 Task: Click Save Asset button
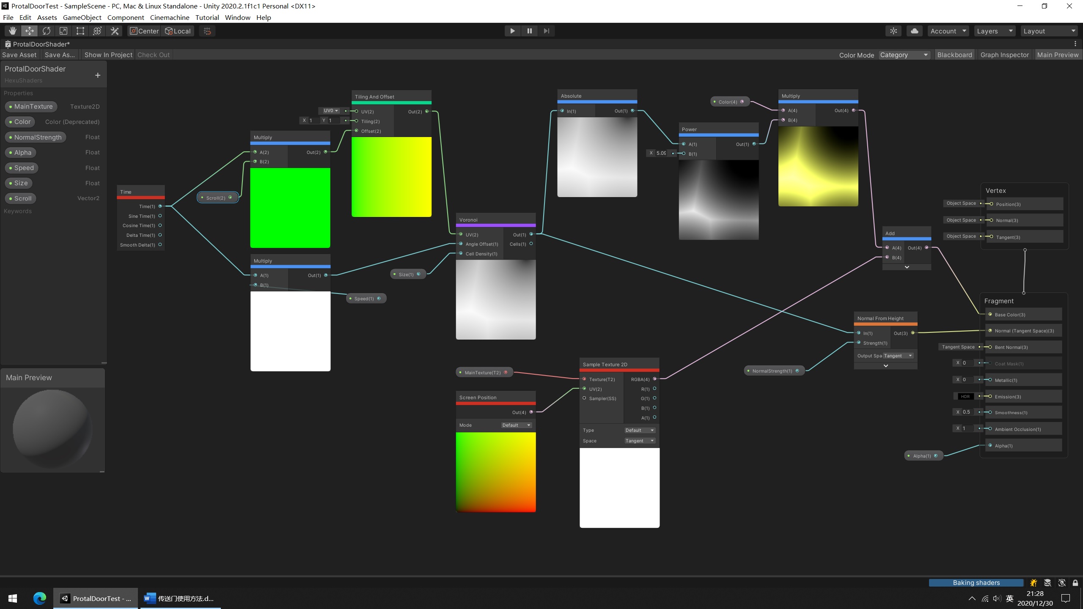point(19,55)
